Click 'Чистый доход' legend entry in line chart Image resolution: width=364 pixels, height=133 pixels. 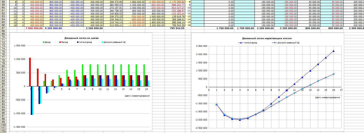pyautogui.click(x=247, y=43)
